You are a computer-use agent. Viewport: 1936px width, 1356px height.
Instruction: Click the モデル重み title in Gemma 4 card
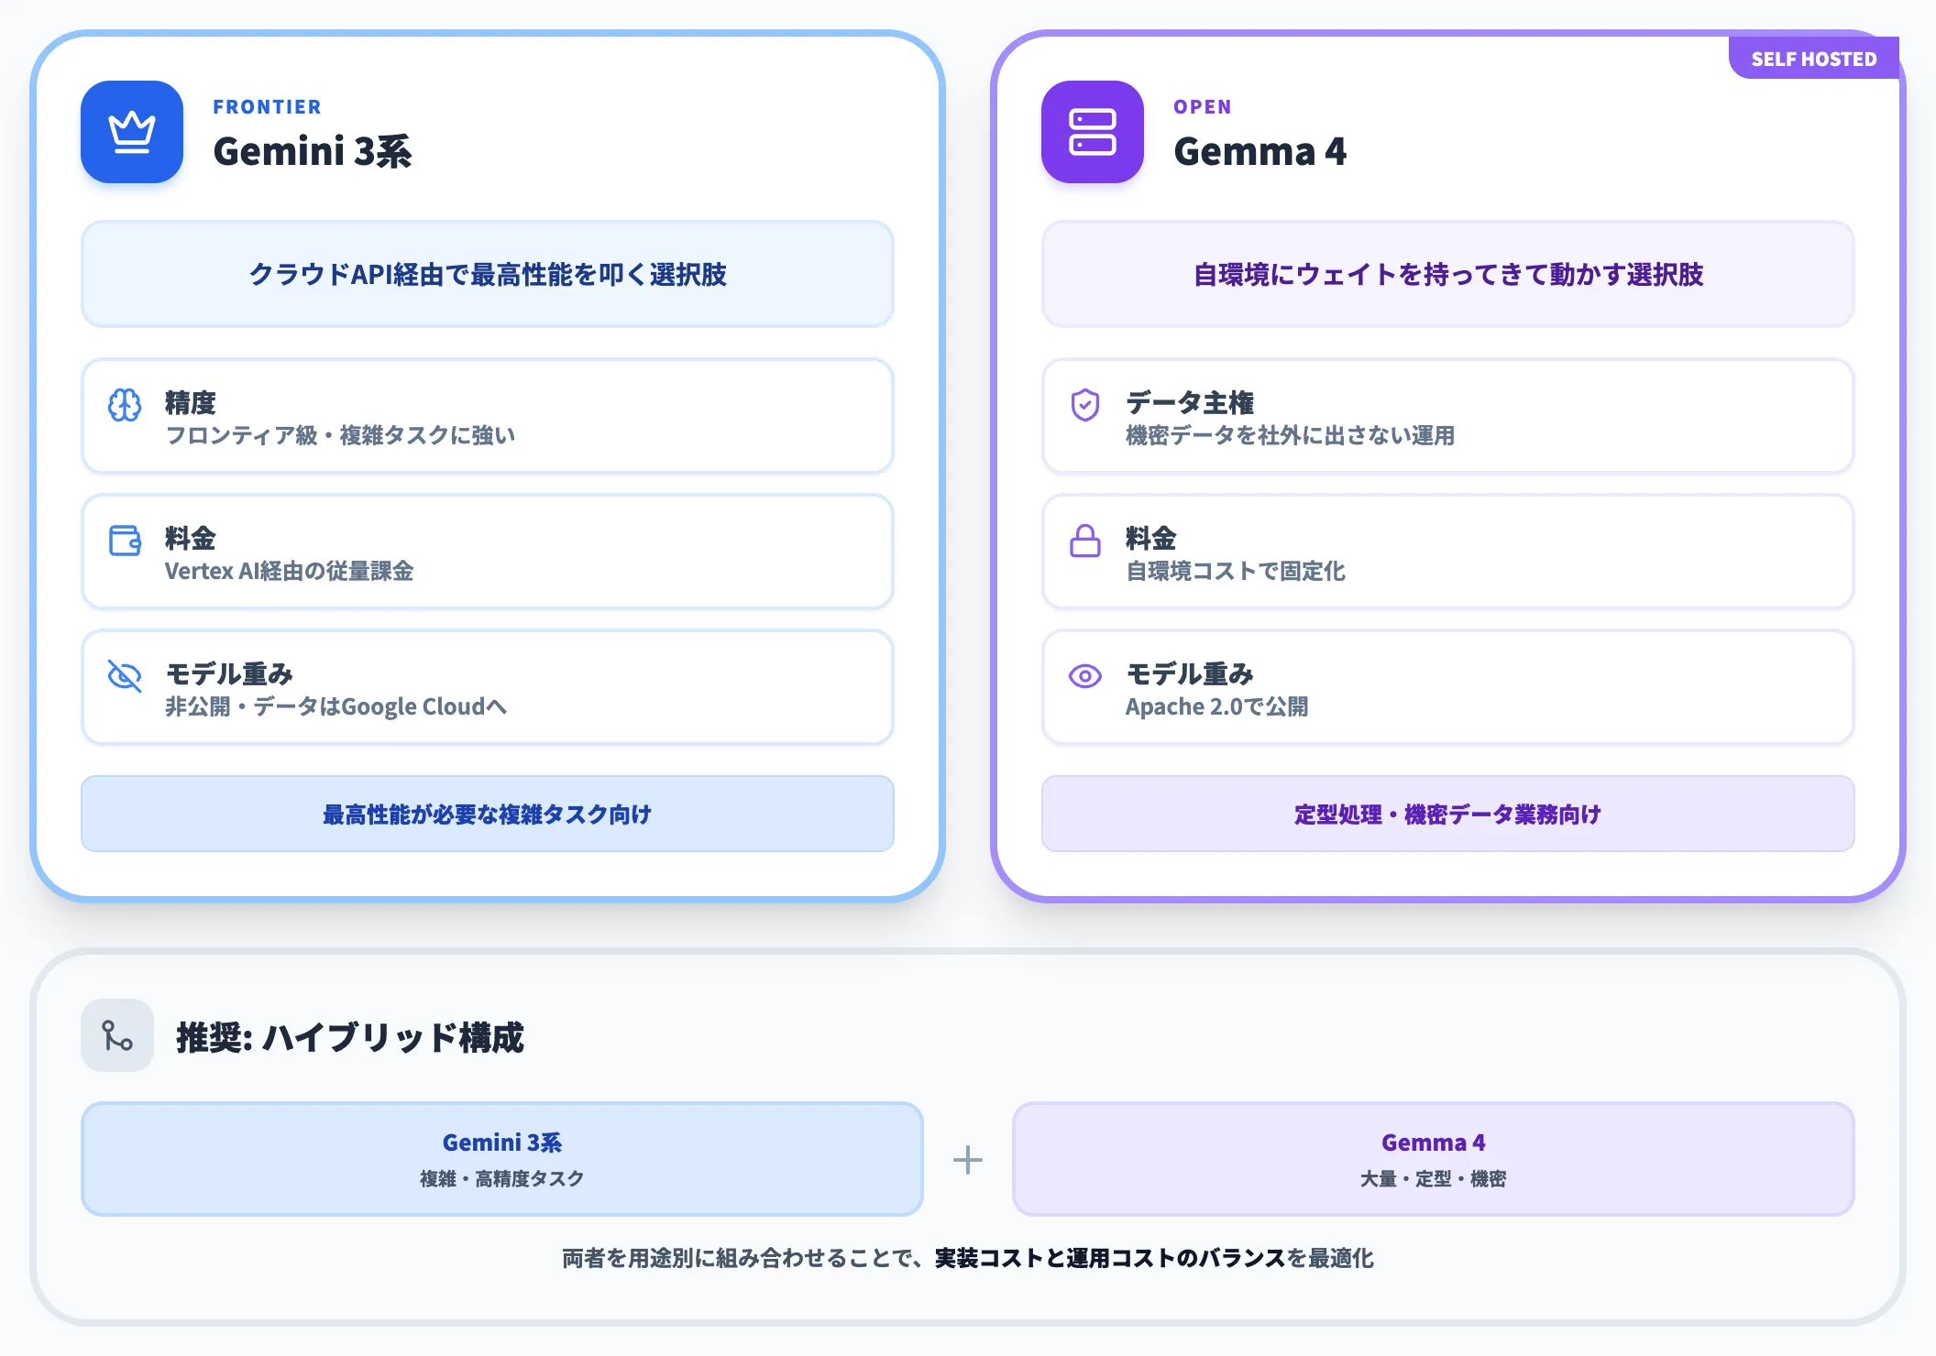pyautogui.click(x=1190, y=674)
